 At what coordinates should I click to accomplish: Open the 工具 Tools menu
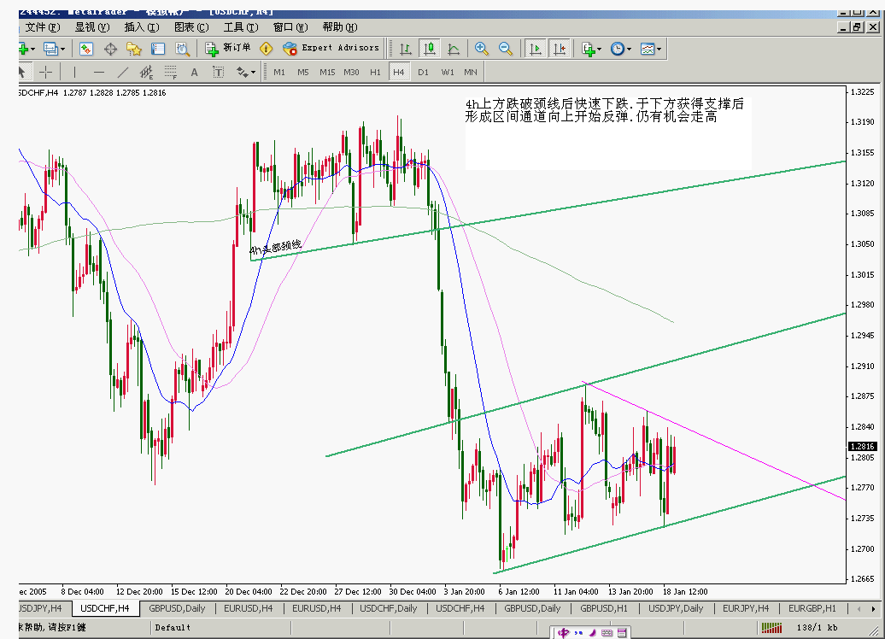pos(241,27)
